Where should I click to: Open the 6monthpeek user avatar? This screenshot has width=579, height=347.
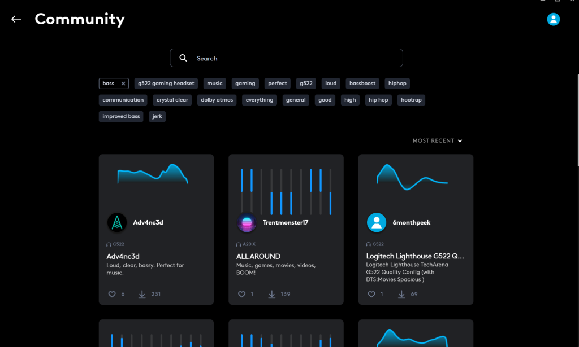(376, 223)
